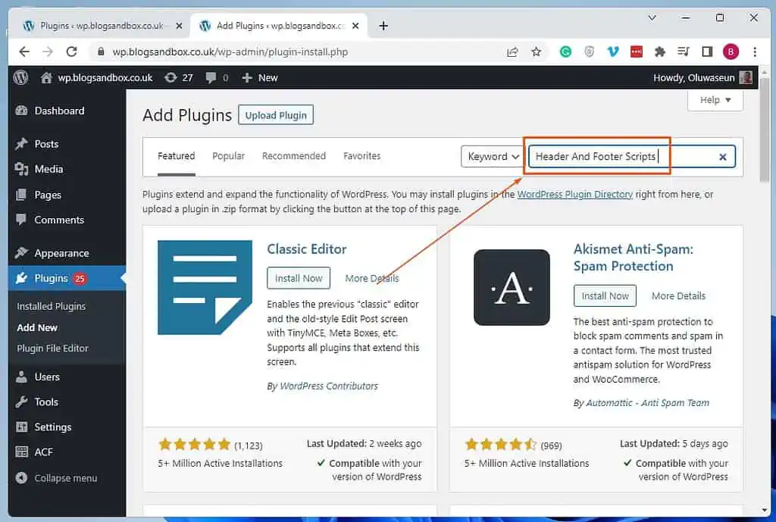Click Install Now for Classic Editor
This screenshot has width=776, height=522.
299,278
